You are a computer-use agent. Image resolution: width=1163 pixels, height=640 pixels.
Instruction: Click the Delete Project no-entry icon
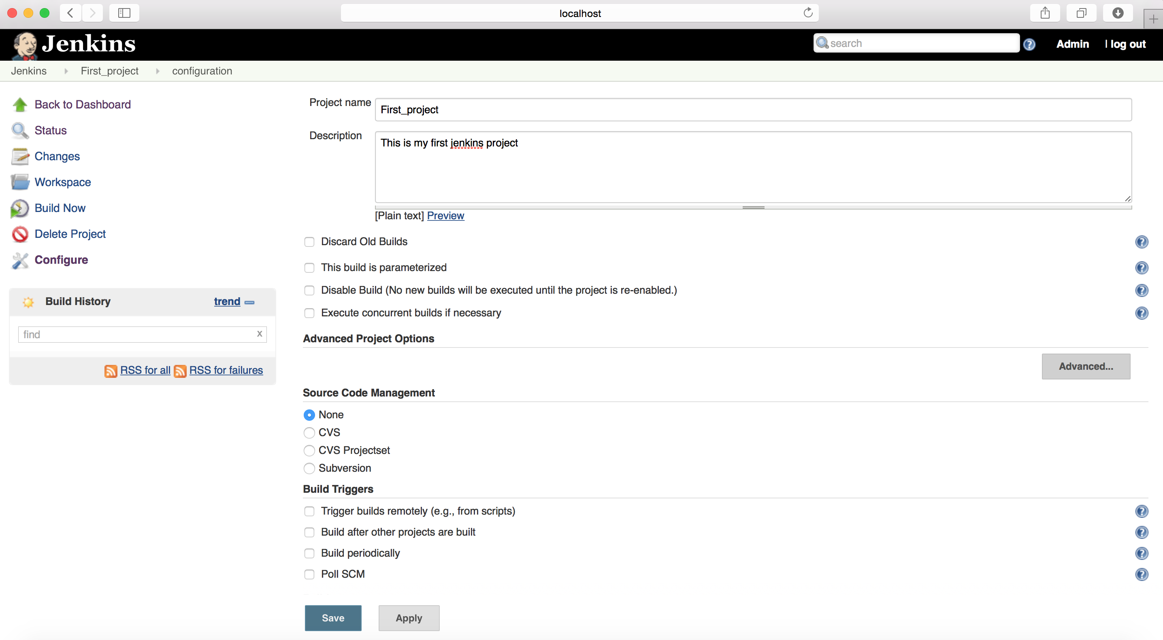click(20, 234)
